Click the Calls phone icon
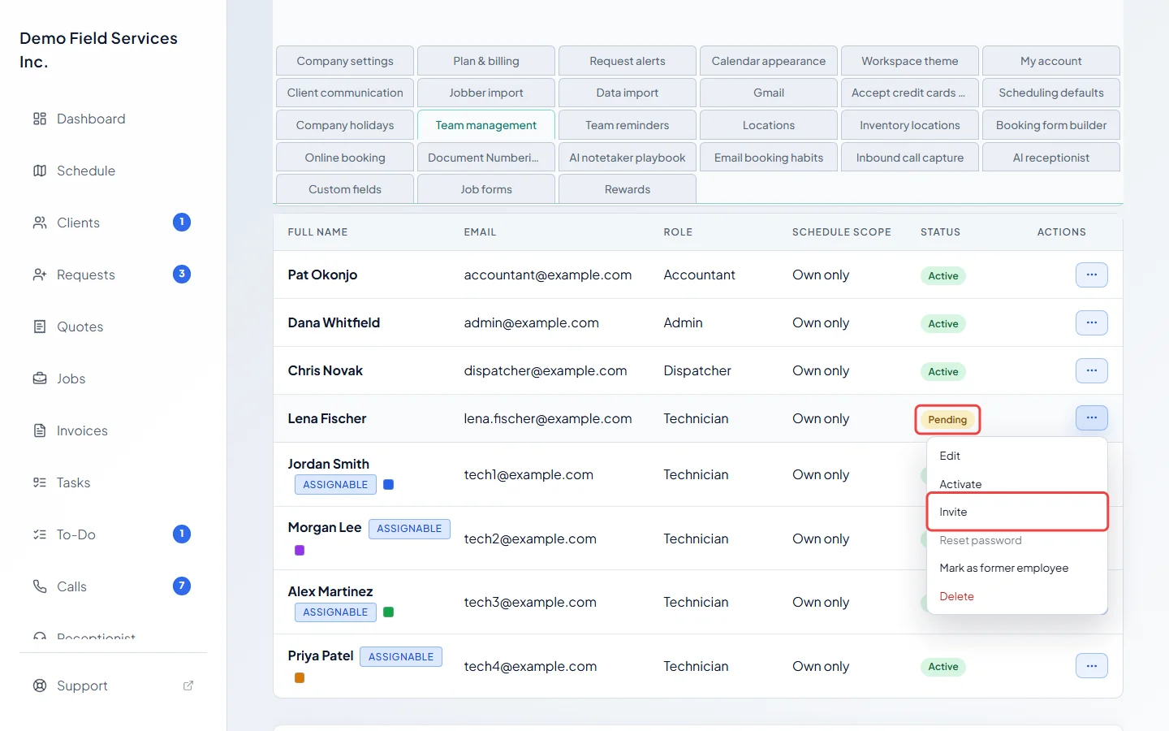Image resolution: width=1169 pixels, height=731 pixels. (39, 586)
